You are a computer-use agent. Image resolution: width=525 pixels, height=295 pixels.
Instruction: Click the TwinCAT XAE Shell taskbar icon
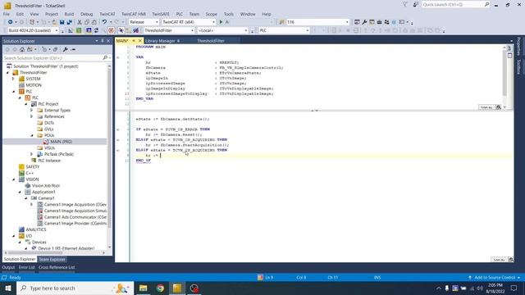pyautogui.click(x=177, y=288)
